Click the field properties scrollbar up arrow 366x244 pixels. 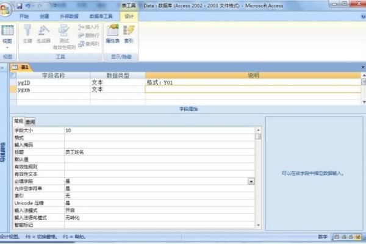tap(258, 130)
